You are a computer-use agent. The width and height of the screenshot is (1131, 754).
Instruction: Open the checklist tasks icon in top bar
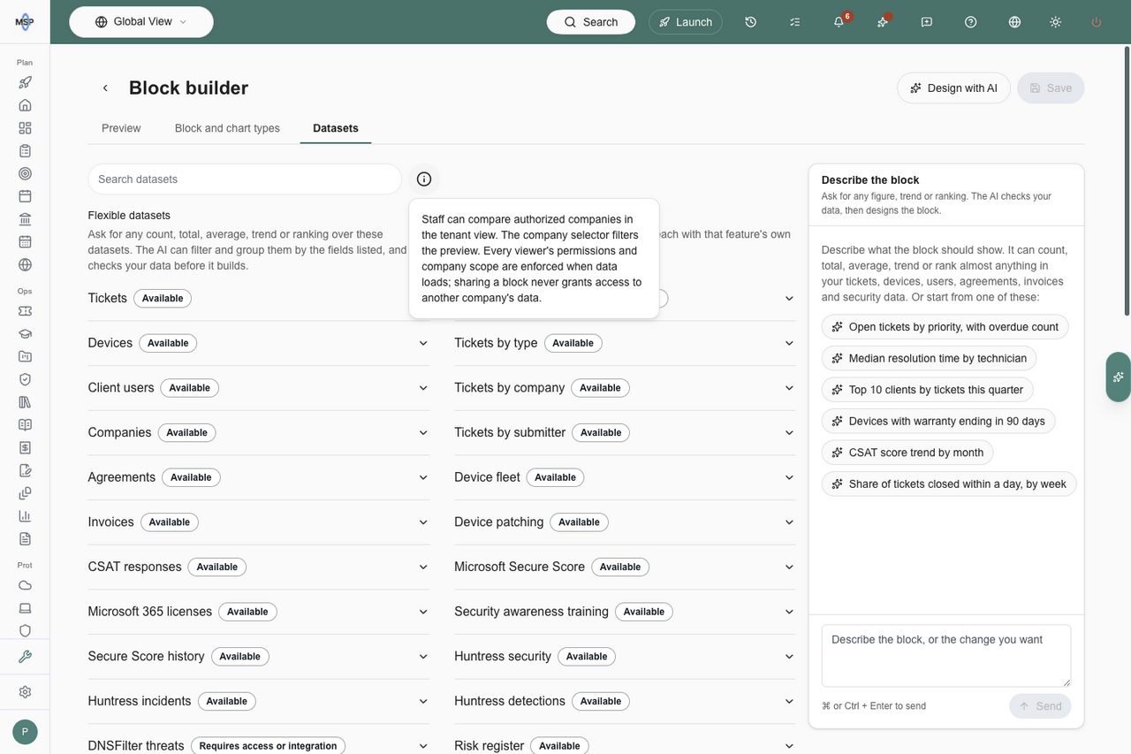coord(794,22)
